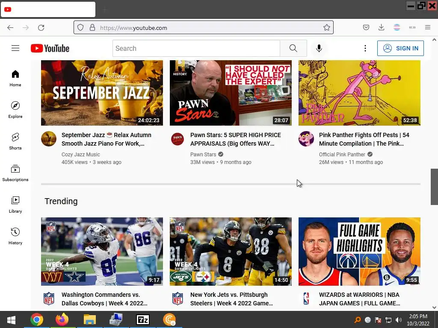This screenshot has width=438, height=328.
Task: Open the Windows Start menu
Action: pos(11,319)
